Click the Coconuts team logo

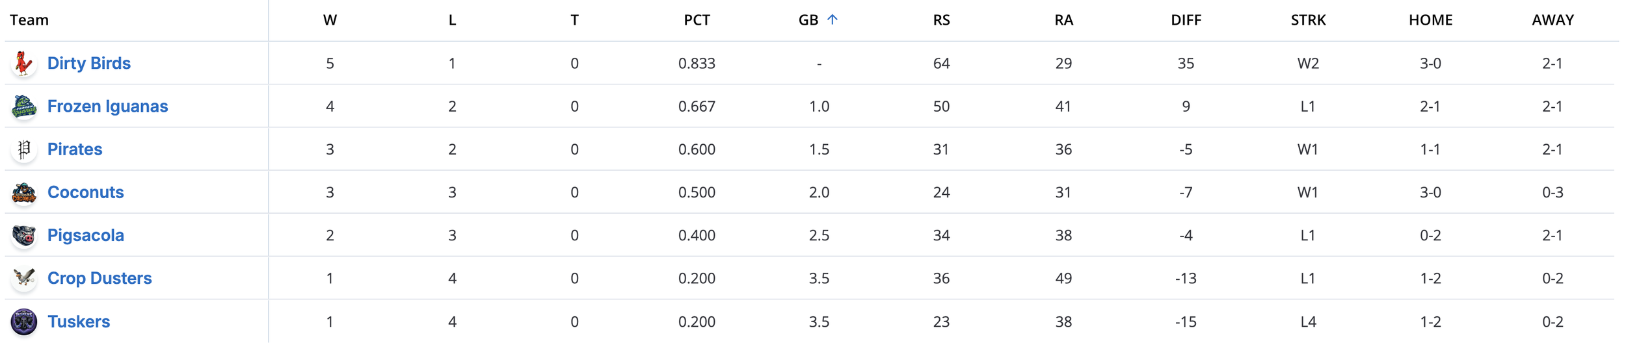point(24,193)
